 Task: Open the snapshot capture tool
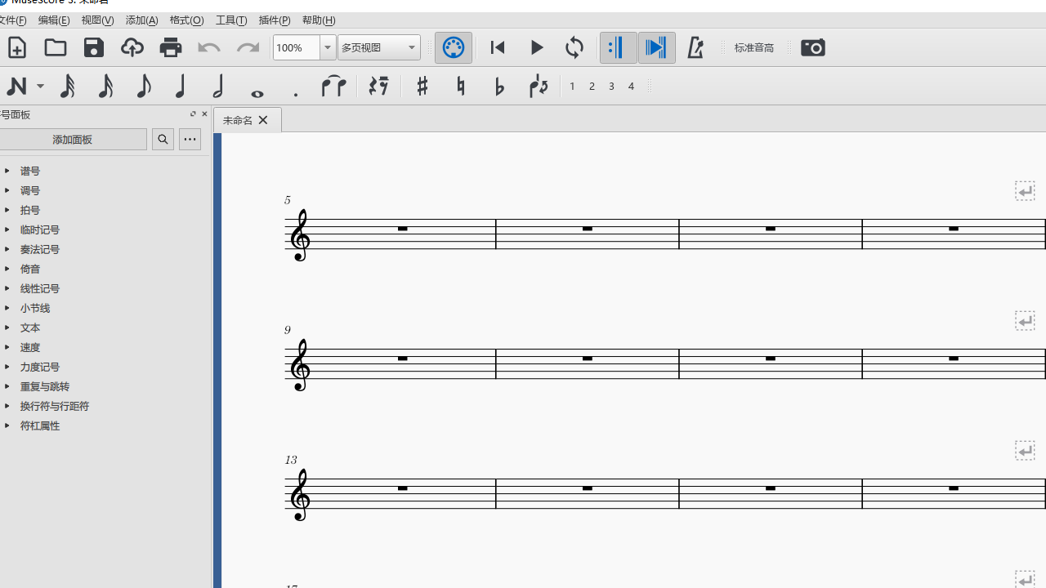pos(812,47)
